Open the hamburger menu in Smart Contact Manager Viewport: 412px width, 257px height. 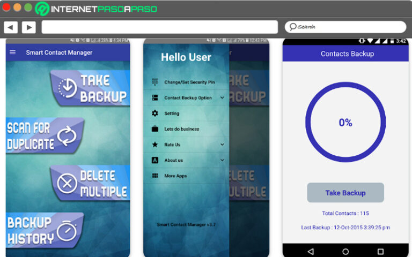13,52
